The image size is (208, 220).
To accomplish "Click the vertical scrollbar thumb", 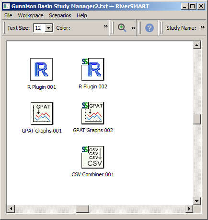I will tap(197, 119).
